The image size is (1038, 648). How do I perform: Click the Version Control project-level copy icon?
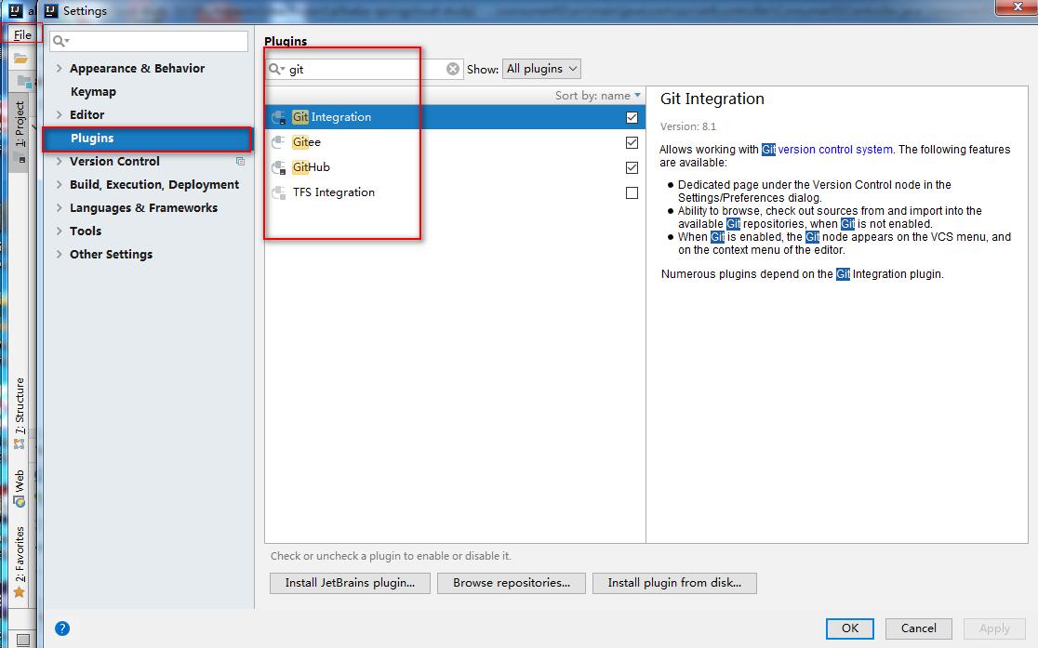click(x=240, y=162)
